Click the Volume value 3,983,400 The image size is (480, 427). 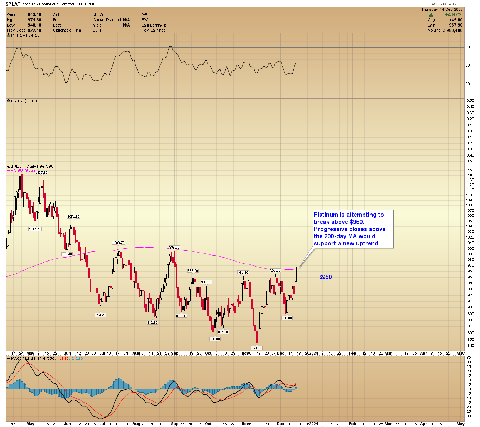(453, 30)
